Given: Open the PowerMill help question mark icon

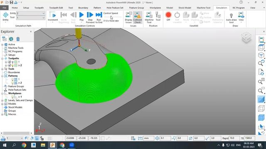Looking at the screenshot, I should (241, 2).
